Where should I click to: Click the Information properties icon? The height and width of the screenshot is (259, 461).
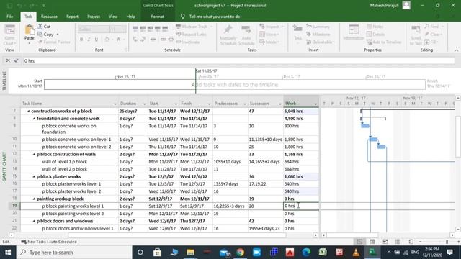(x=354, y=29)
